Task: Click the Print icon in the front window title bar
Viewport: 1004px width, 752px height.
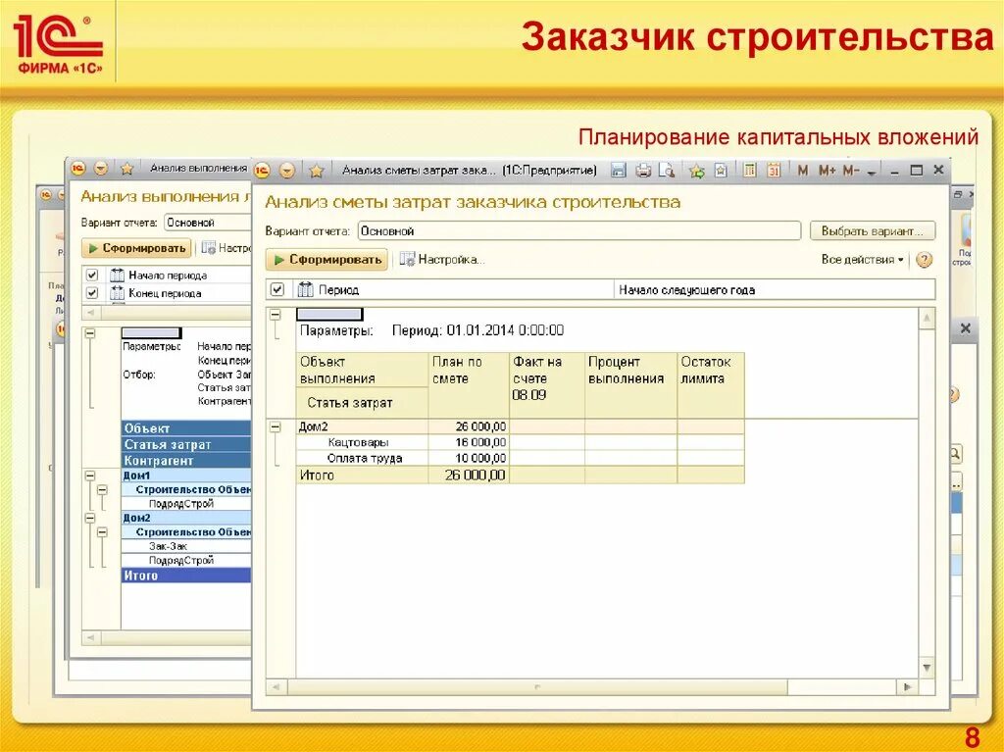Action: pos(643,171)
